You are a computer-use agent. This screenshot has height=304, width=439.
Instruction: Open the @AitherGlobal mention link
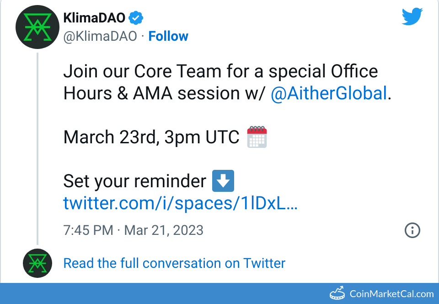[x=329, y=93]
